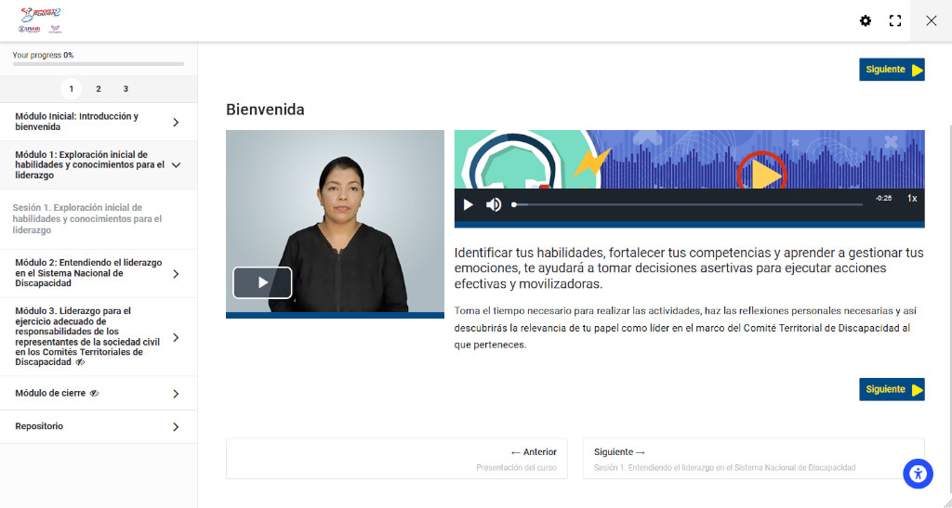Mute the audio player volume
The width and height of the screenshot is (952, 508).
pyautogui.click(x=494, y=204)
